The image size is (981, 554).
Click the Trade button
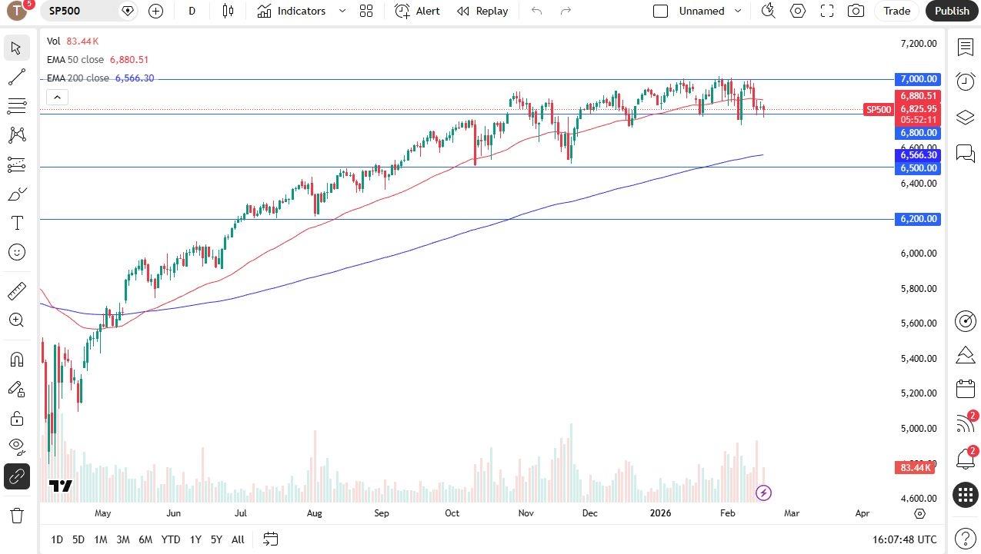896,11
